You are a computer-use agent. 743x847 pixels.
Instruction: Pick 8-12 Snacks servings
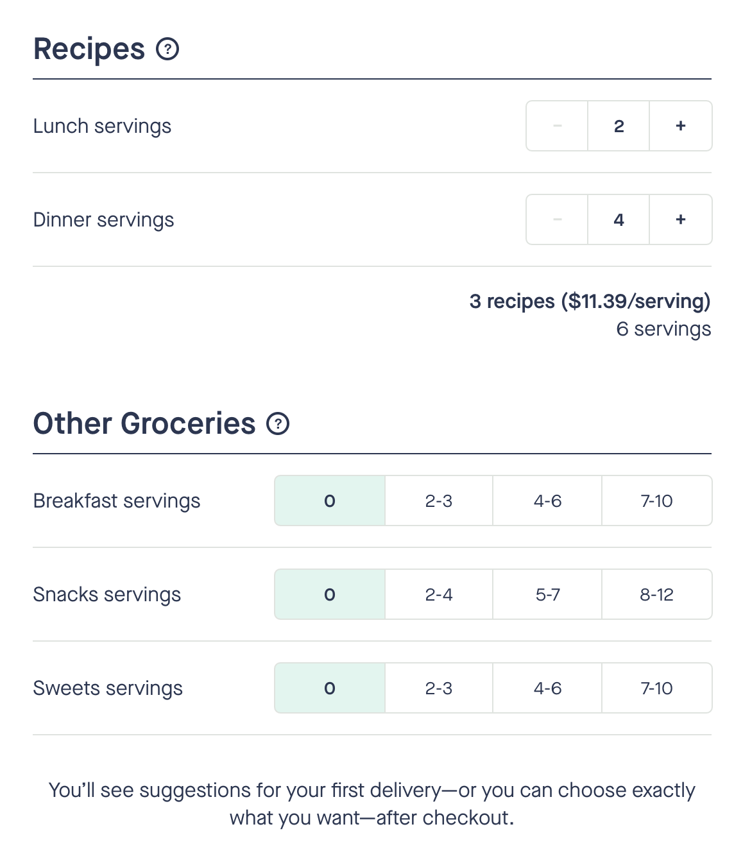[x=656, y=595]
